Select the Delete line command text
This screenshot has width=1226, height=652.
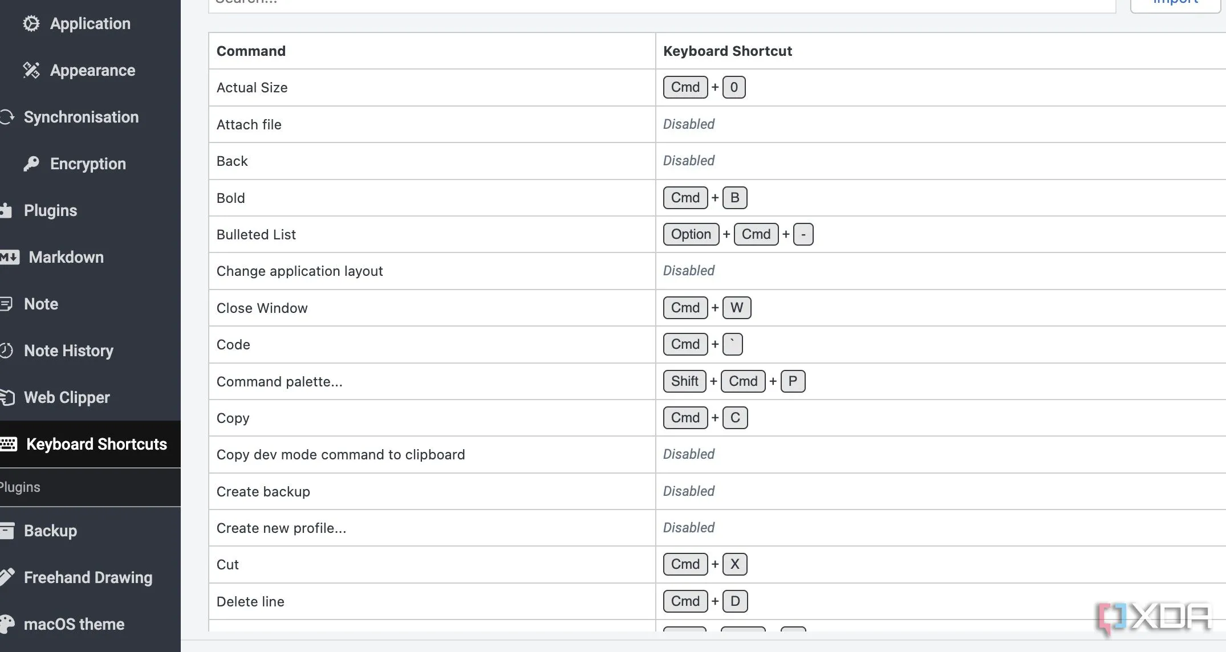tap(250, 601)
